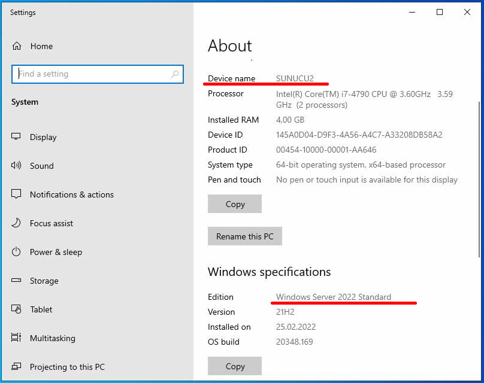
Task: Open Settings Home page
Action: point(41,46)
